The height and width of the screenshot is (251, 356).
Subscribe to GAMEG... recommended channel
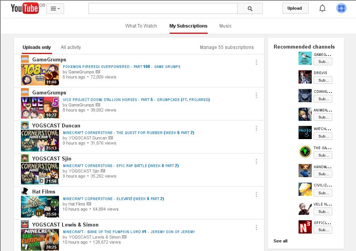point(323,61)
